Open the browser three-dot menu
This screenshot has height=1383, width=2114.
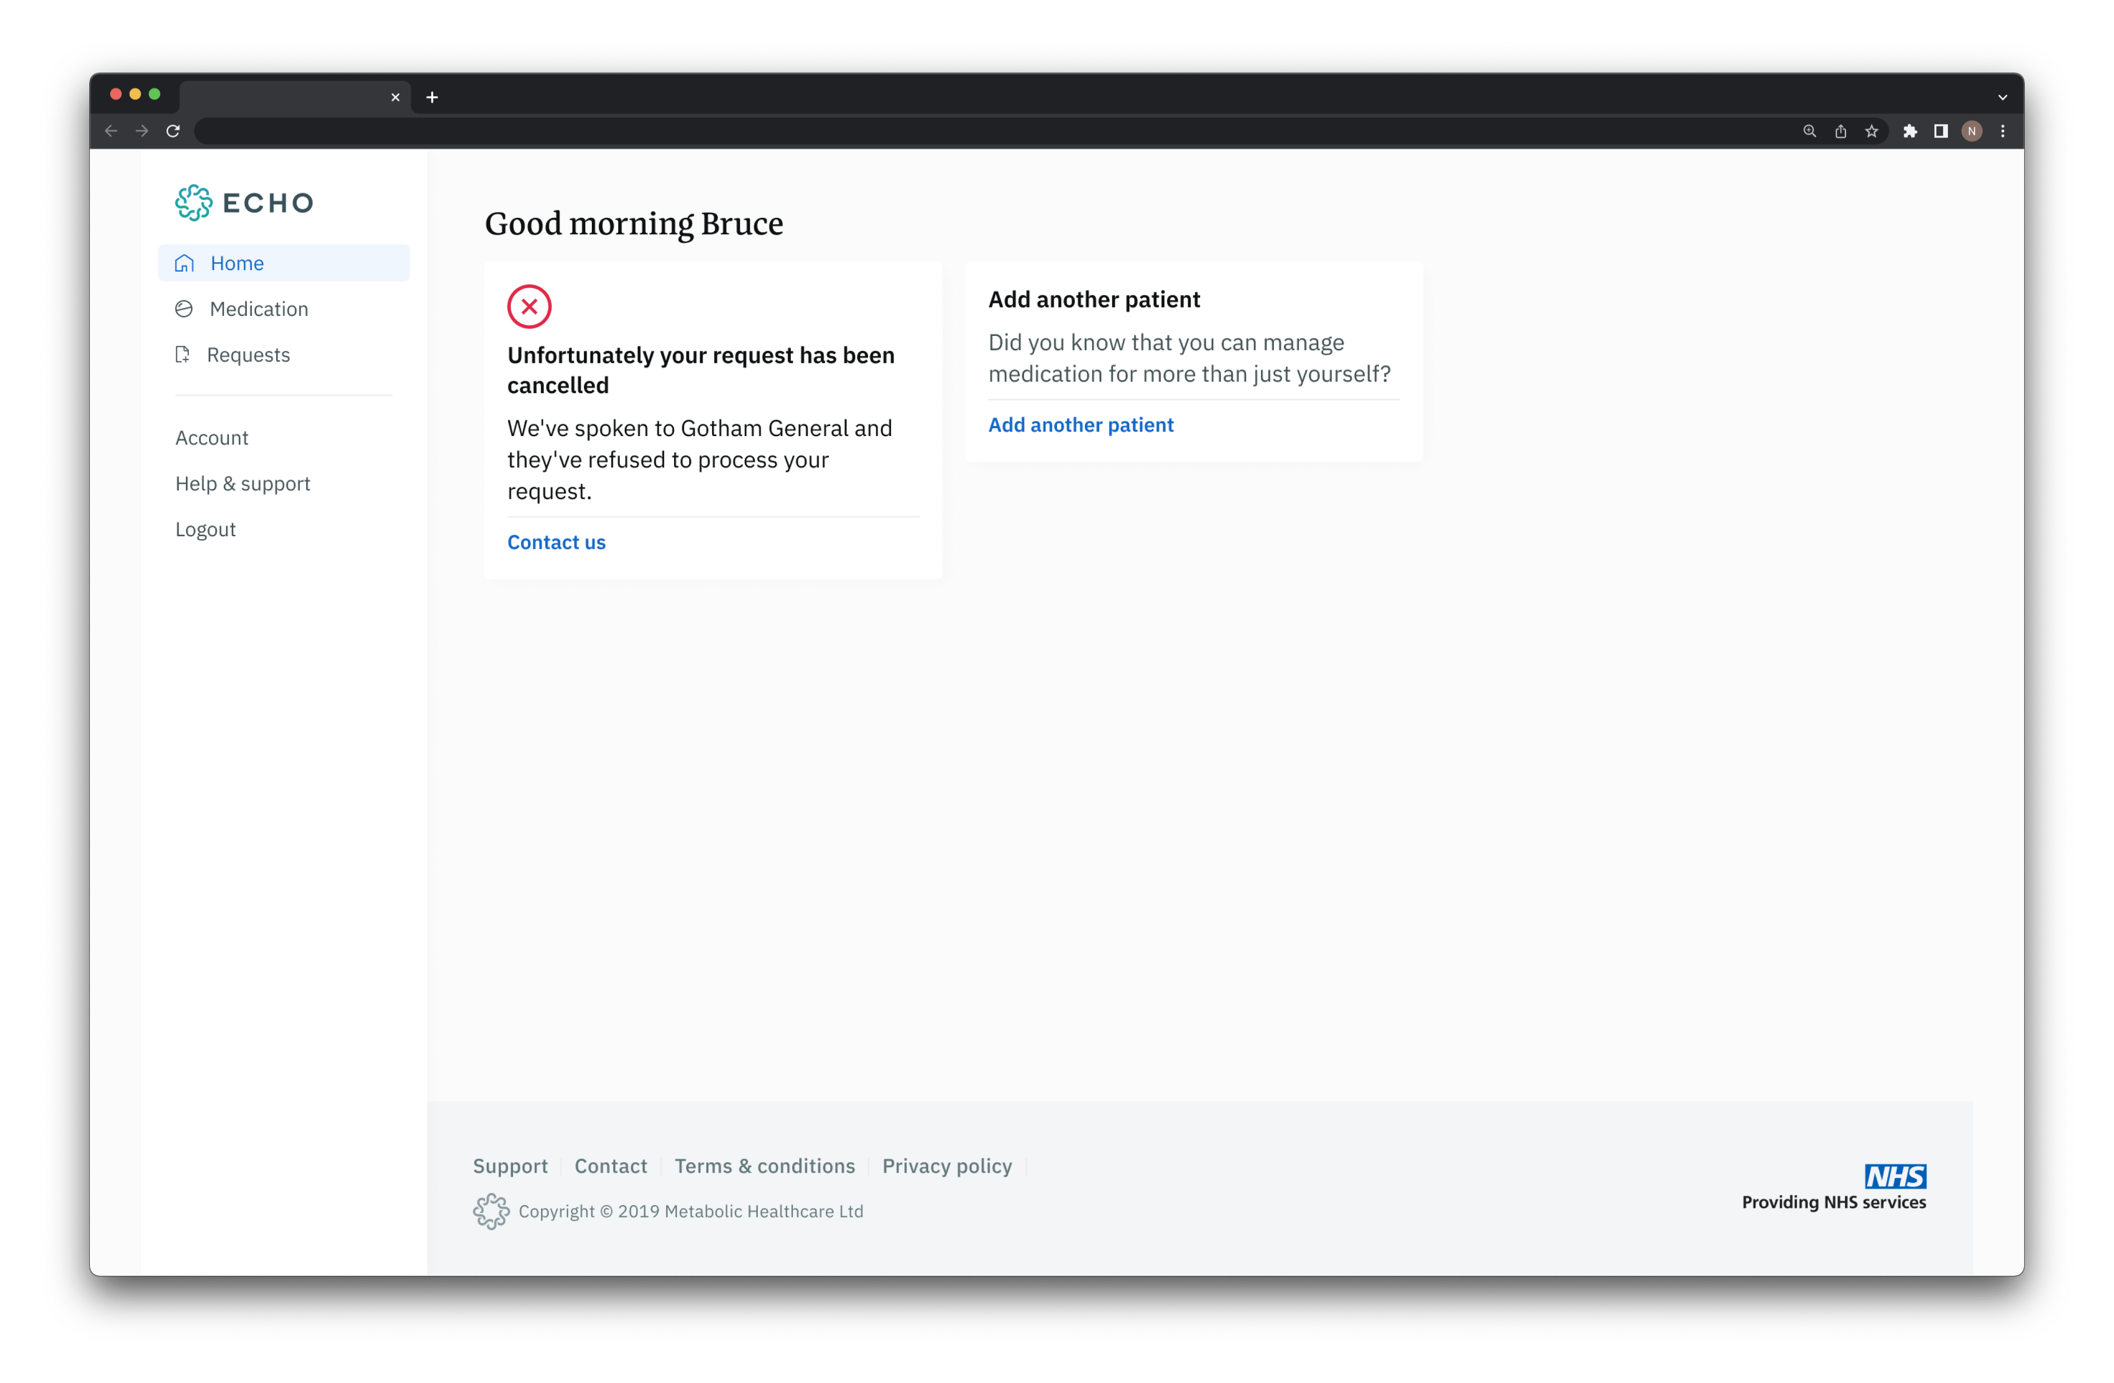2003,132
